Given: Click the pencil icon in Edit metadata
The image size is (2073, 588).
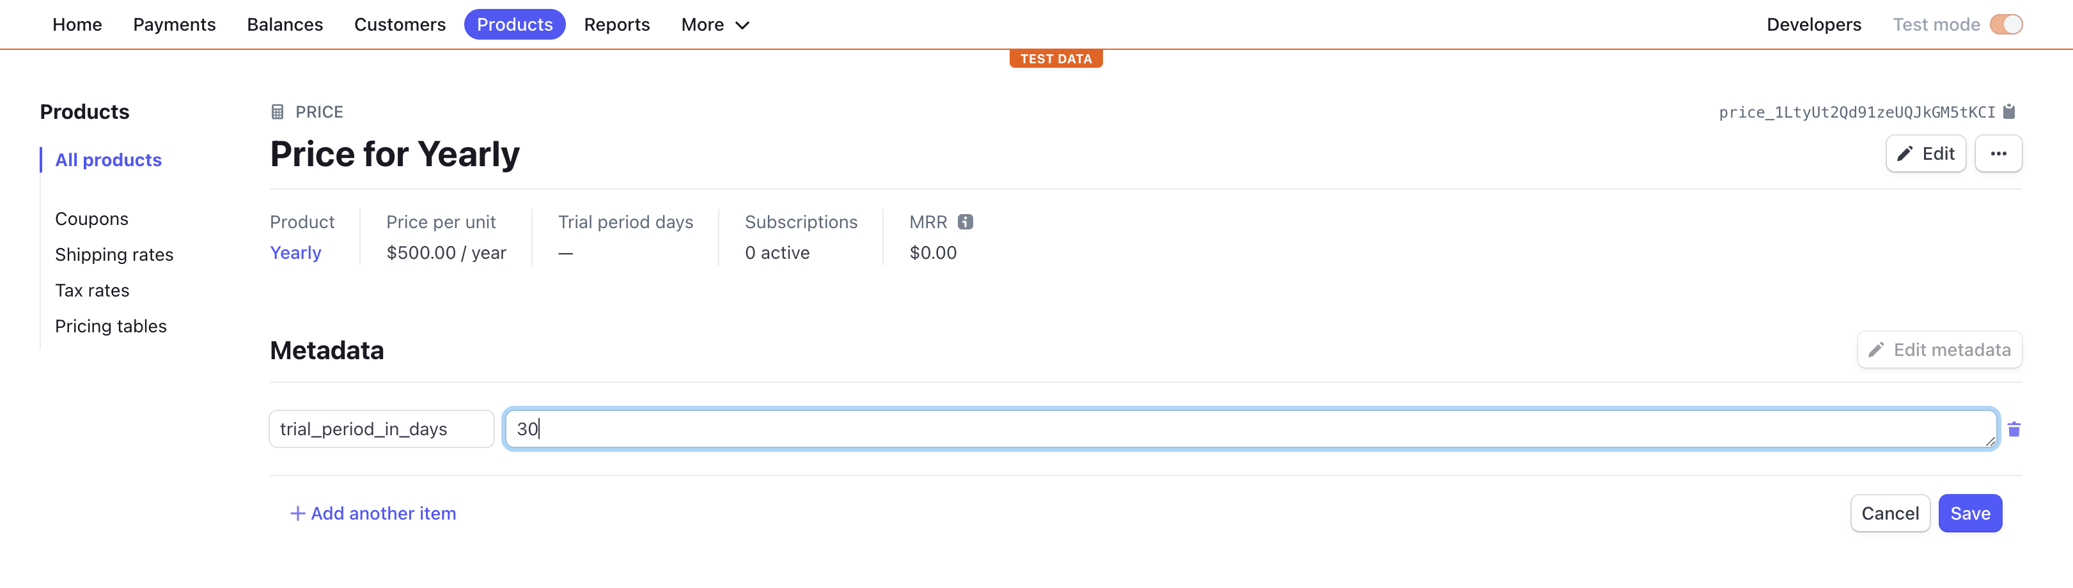Looking at the screenshot, I should (1876, 350).
